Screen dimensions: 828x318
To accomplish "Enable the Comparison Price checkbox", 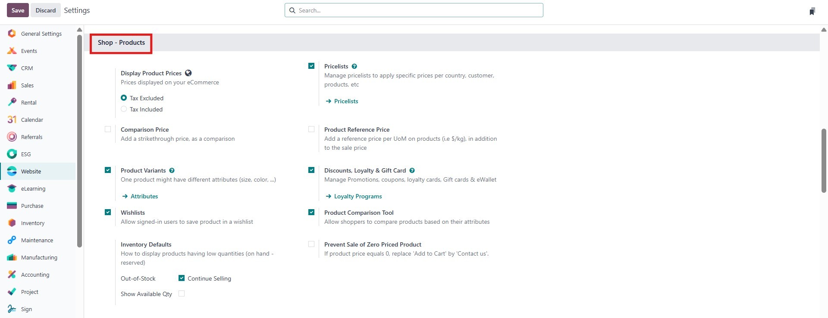I will coord(108,129).
